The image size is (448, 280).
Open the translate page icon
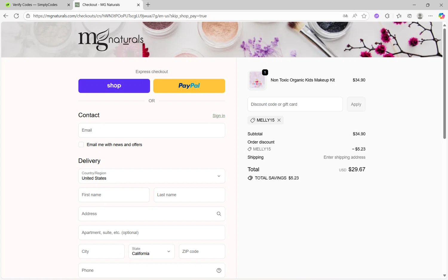[345, 16]
